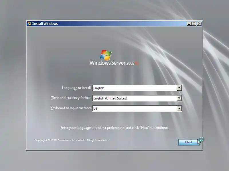The width and height of the screenshot is (229, 171).
Task: Select the English language field
Action: 137,88
